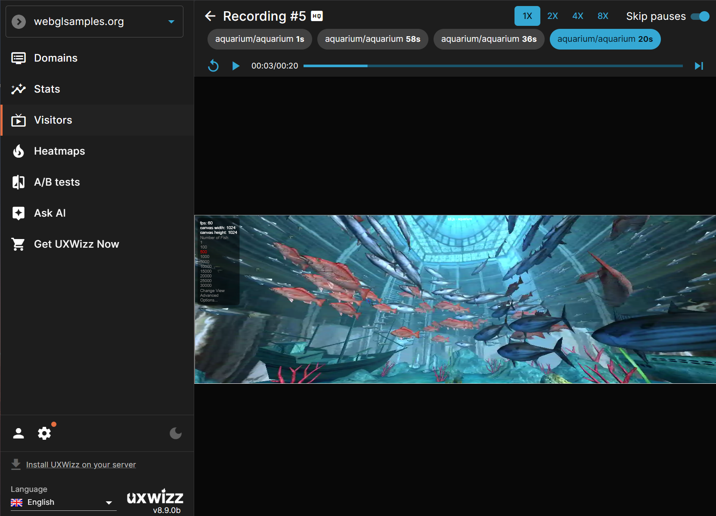Click the HQ badge icon
The height and width of the screenshot is (516, 716).
click(x=317, y=16)
